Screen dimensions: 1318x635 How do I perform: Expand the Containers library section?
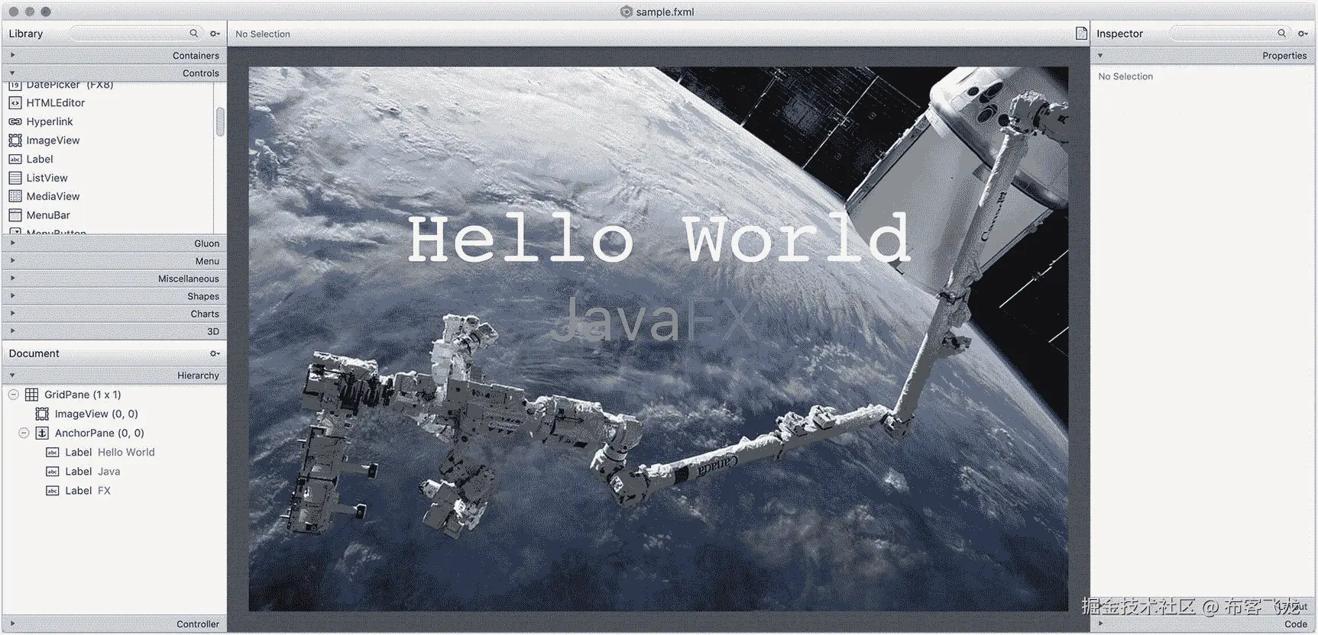[x=12, y=55]
